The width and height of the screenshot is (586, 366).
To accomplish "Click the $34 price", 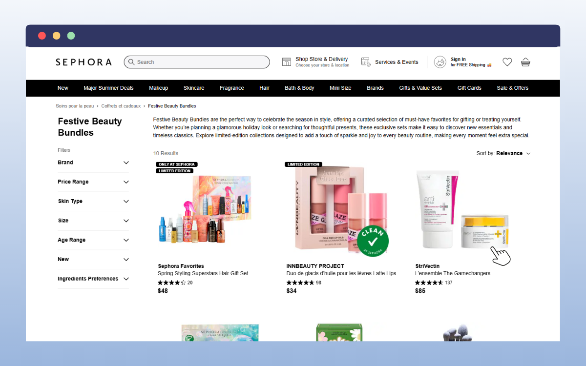I will [x=292, y=291].
